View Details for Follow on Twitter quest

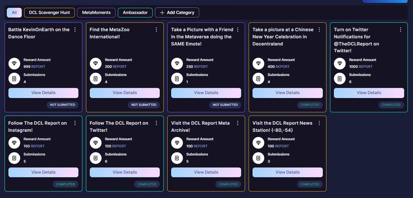click(x=125, y=172)
